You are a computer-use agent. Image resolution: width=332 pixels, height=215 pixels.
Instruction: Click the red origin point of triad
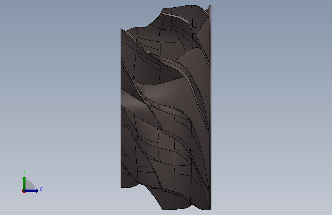24,191
